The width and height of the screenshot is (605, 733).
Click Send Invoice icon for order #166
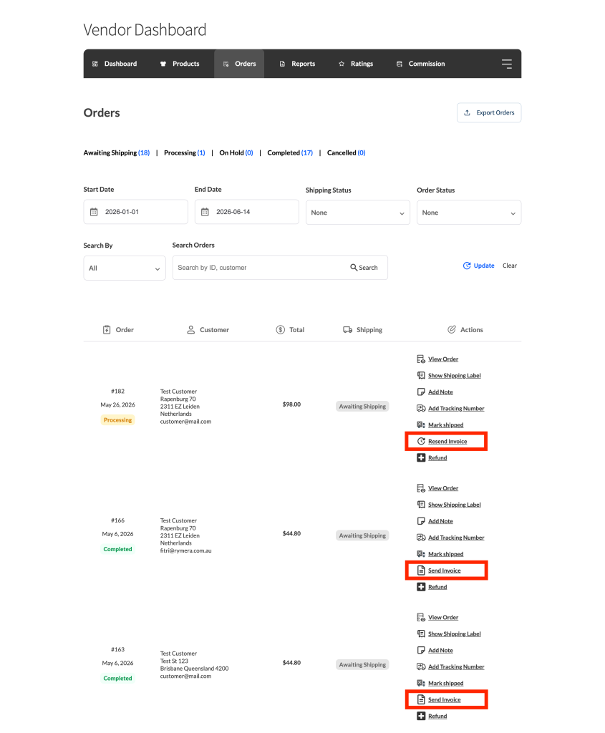[421, 571]
